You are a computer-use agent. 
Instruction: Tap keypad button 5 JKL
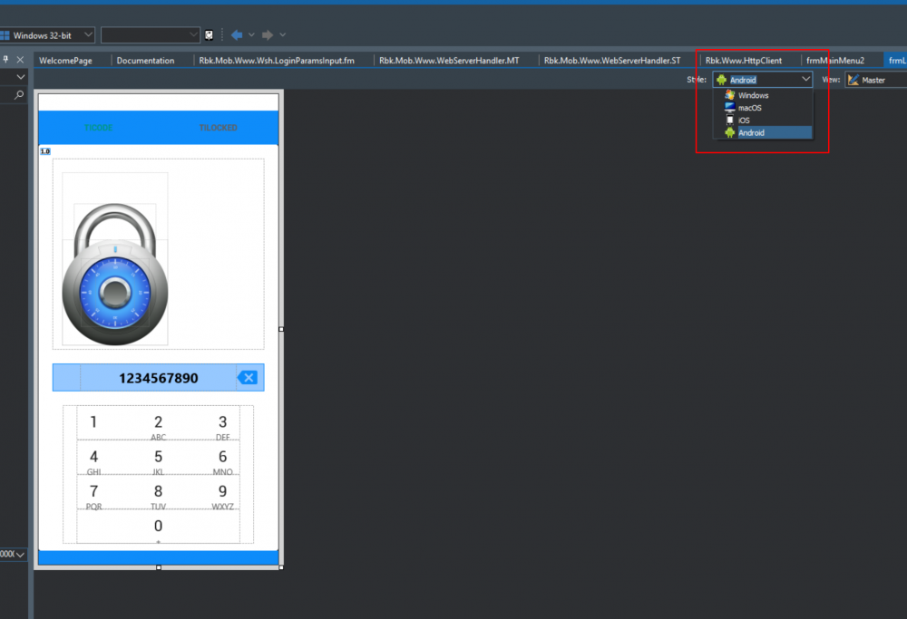[x=158, y=461]
